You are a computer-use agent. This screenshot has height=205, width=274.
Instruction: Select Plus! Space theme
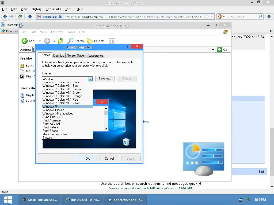coord(67,131)
